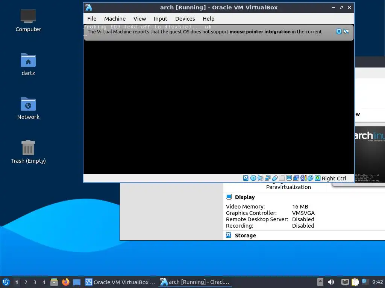385x288 pixels.
Task: Open the View menu
Action: coord(139,19)
